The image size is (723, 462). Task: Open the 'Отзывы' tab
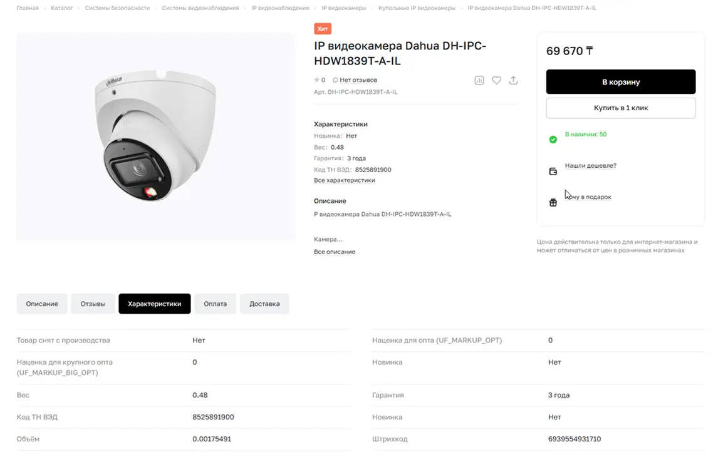[x=93, y=304]
